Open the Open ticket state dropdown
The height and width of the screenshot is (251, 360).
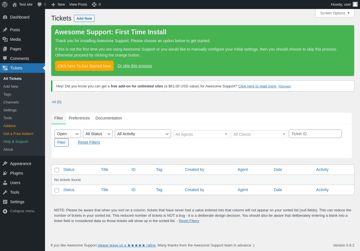68,134
